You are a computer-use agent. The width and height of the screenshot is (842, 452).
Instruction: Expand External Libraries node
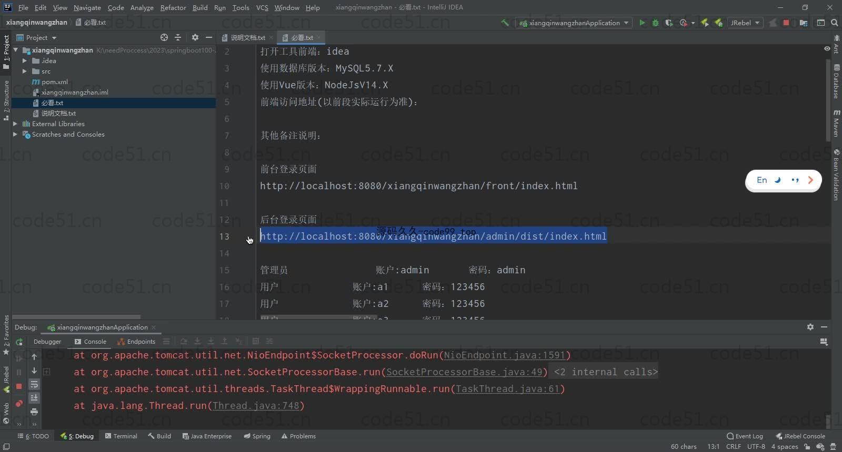[x=15, y=124]
